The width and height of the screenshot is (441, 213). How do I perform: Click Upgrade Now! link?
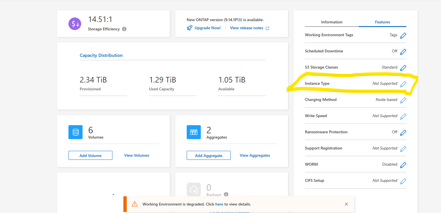(207, 28)
